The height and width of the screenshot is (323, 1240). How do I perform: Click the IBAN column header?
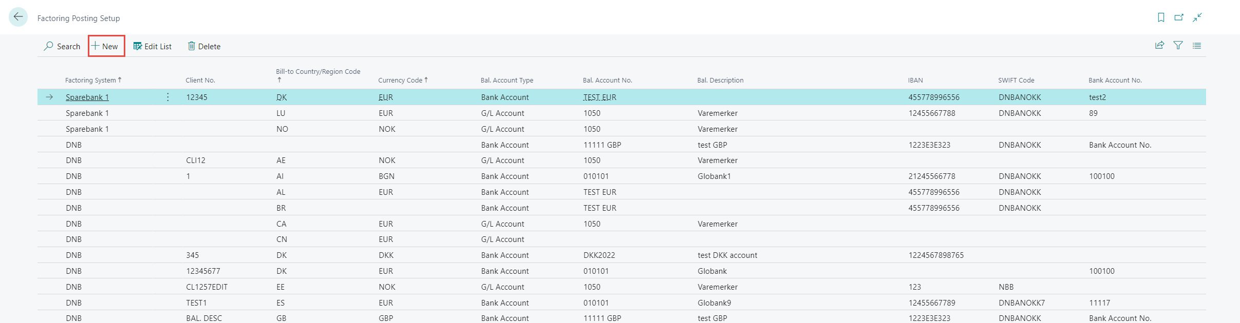point(915,80)
